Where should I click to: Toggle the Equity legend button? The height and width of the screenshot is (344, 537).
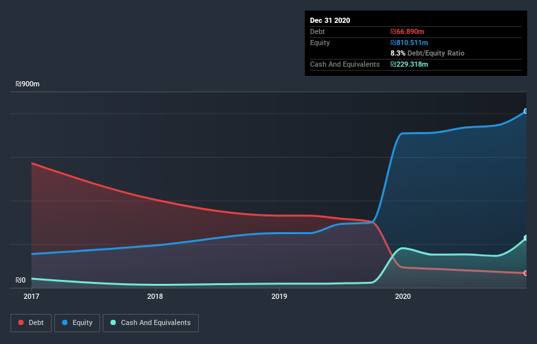click(77, 323)
